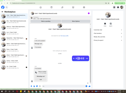126x93 pixels.
Task: Bookmark this page with star icon
Action: point(108,3)
